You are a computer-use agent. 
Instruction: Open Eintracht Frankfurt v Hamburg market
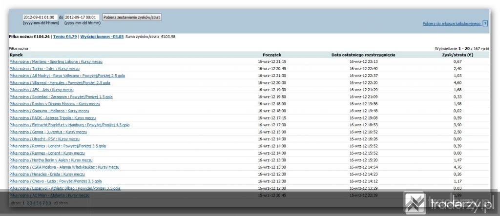click(x=69, y=125)
